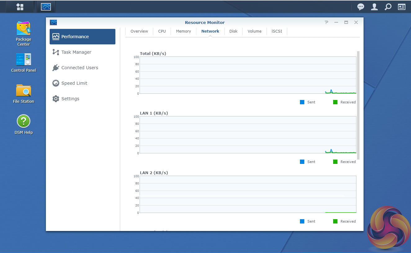Switch to the CPU tab
Viewport: 411px width, 253px height.
(x=162, y=31)
